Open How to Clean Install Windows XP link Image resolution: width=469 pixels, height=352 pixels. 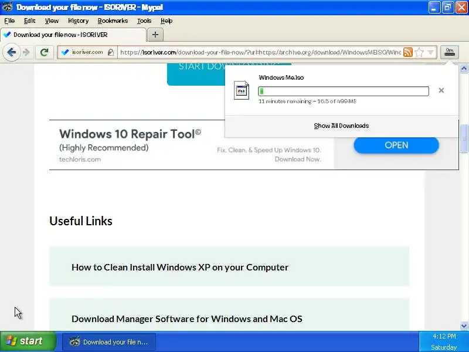point(180,267)
